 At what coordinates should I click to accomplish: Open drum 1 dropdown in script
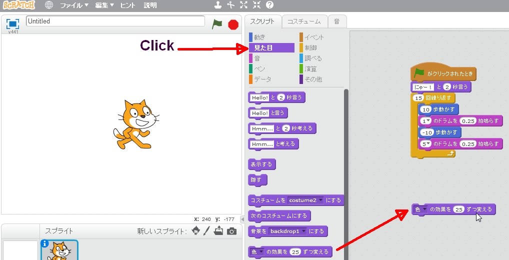(426, 121)
